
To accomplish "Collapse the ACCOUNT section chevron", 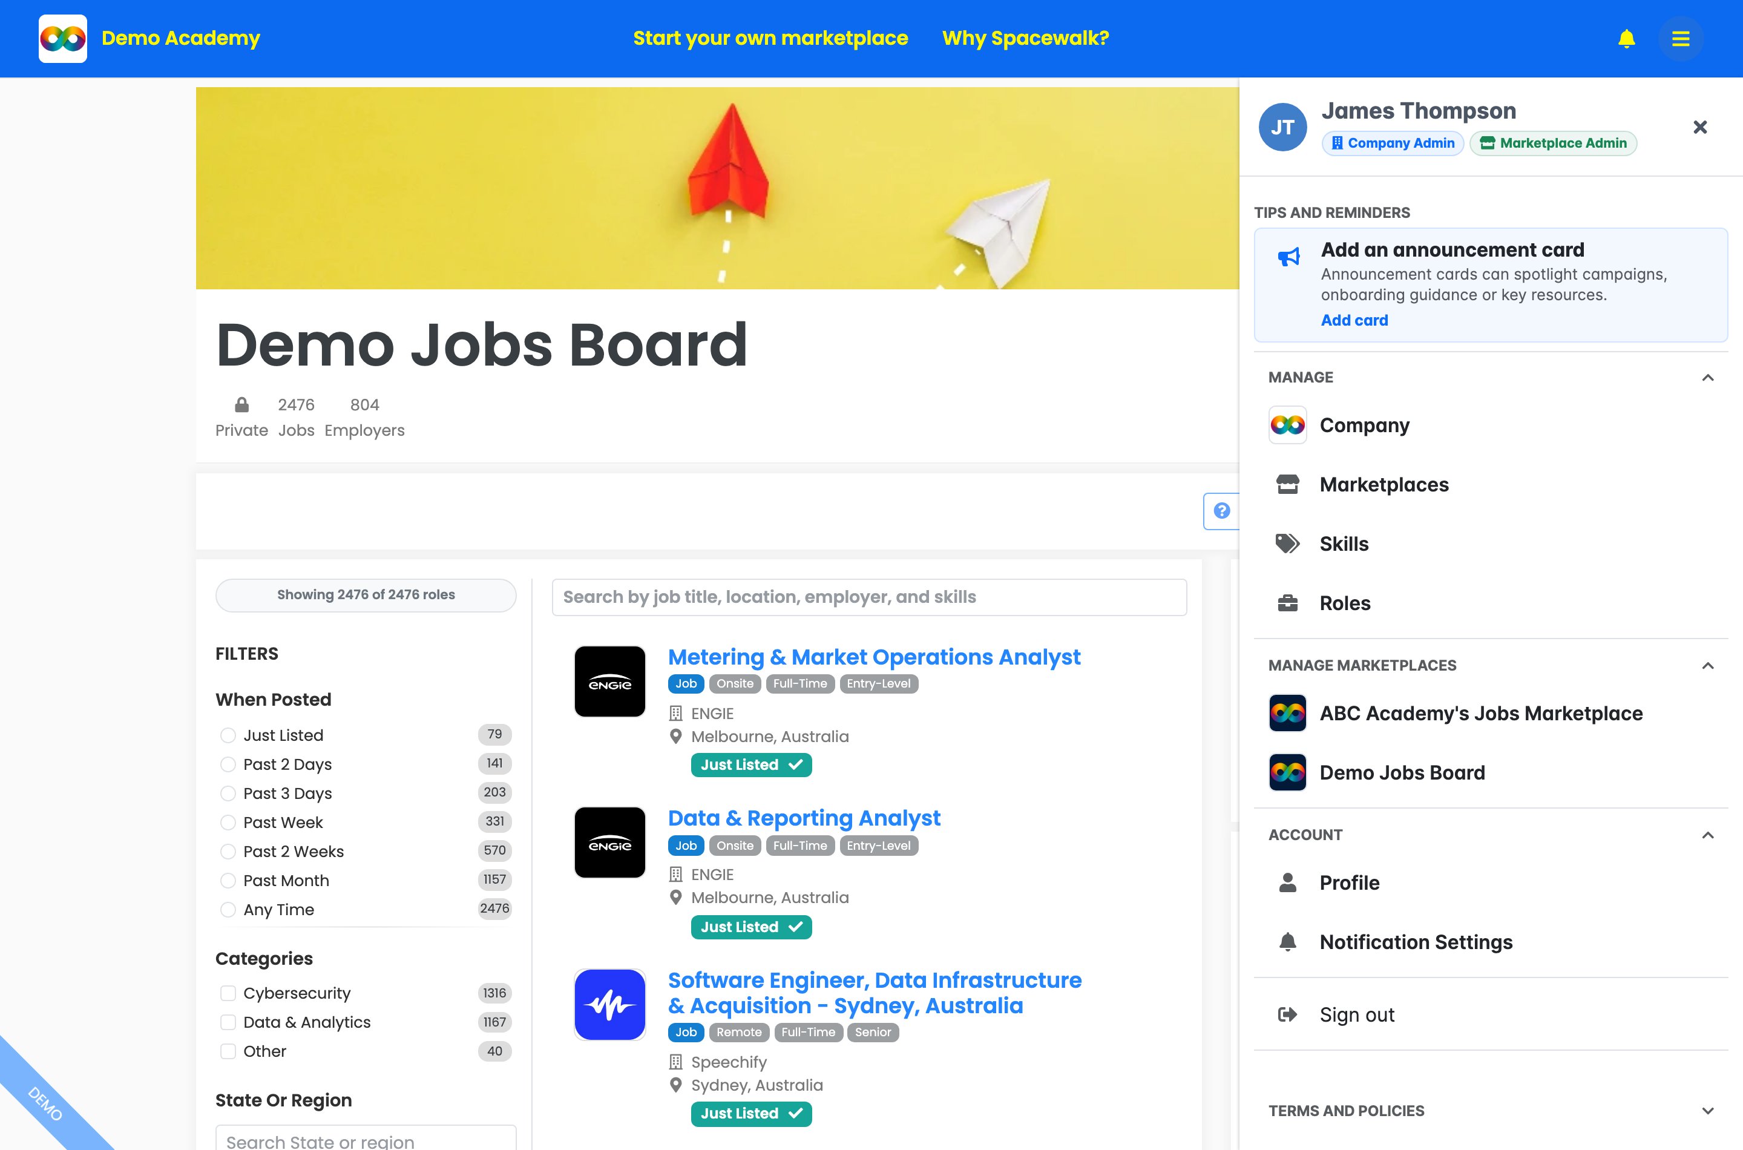I will pyautogui.click(x=1708, y=835).
